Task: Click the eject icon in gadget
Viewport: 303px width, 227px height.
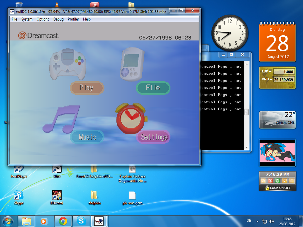Action: [292, 181]
